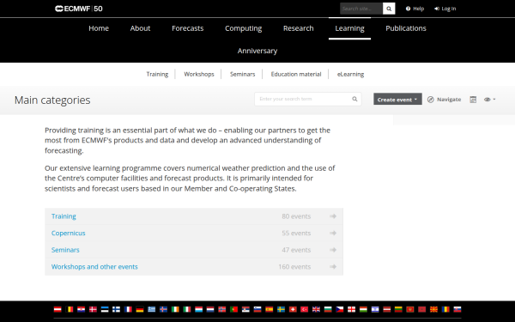Click the arrow on the Workshops and other events row
This screenshot has width=515, height=322.
[333, 266]
